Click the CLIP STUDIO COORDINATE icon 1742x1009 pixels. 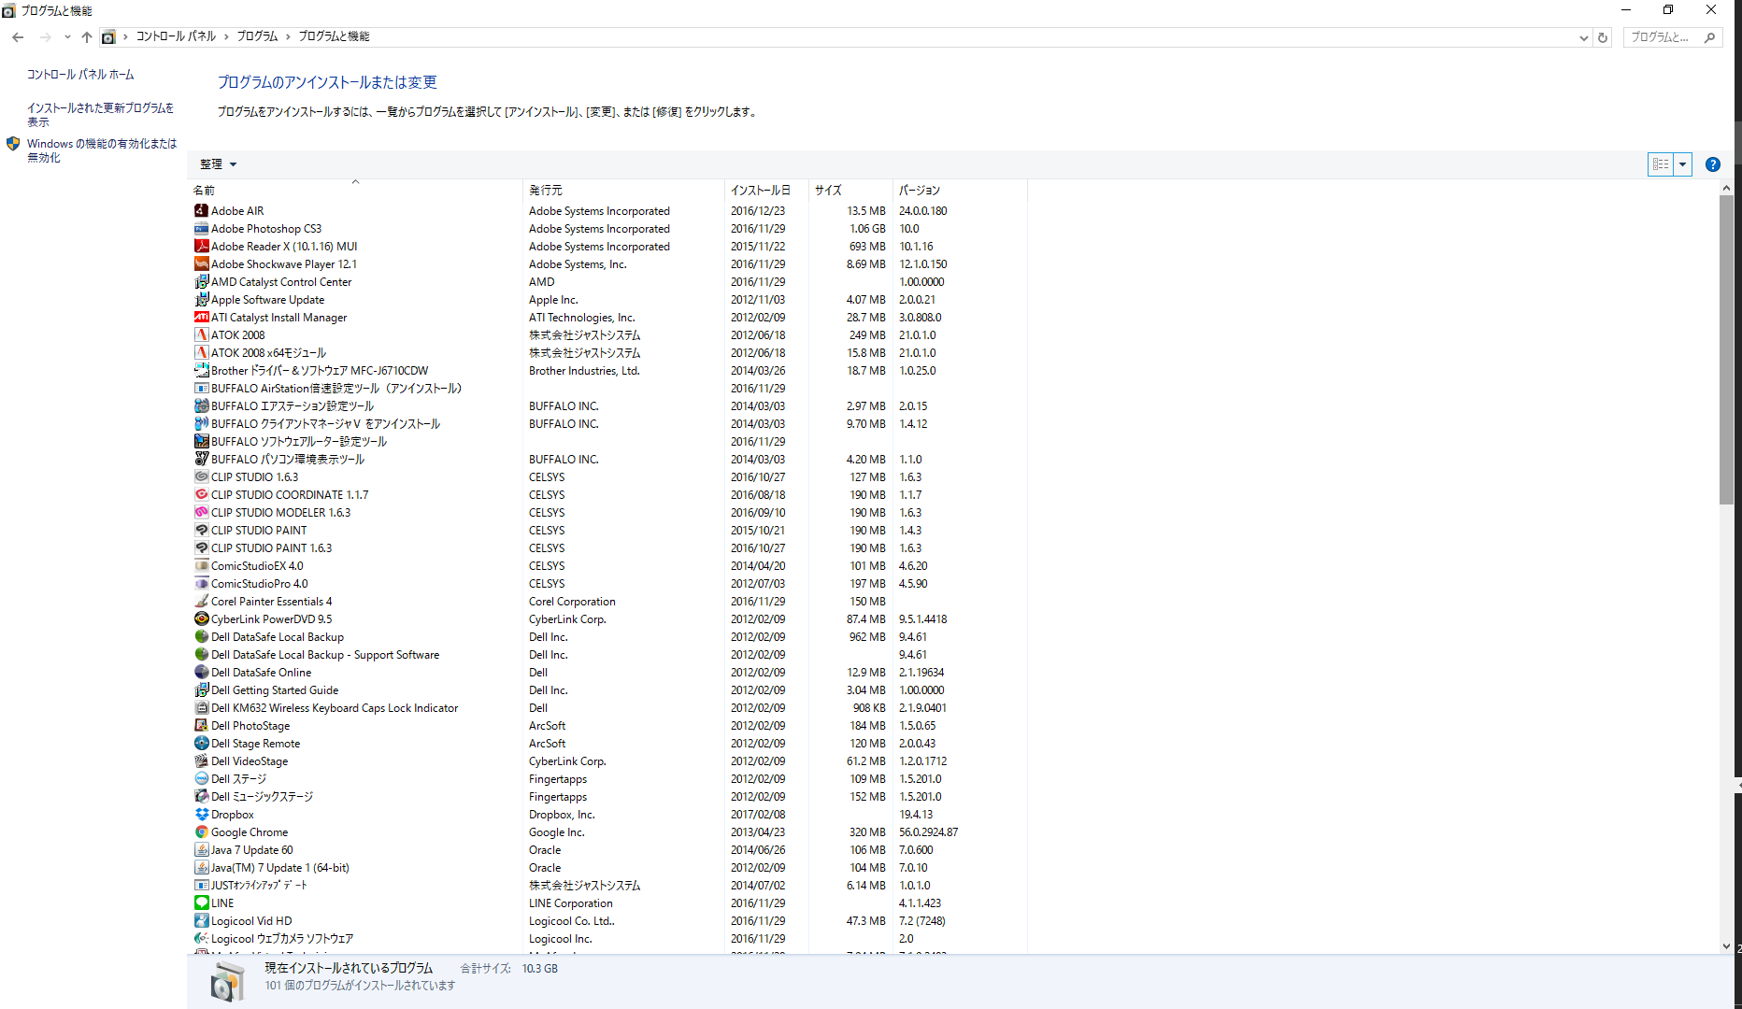(x=201, y=495)
